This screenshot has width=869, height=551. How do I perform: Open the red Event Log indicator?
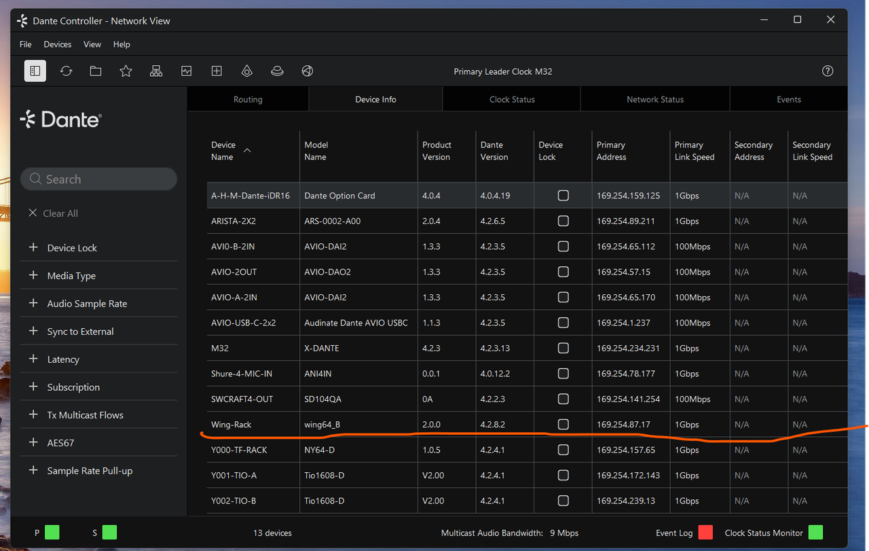[705, 533]
